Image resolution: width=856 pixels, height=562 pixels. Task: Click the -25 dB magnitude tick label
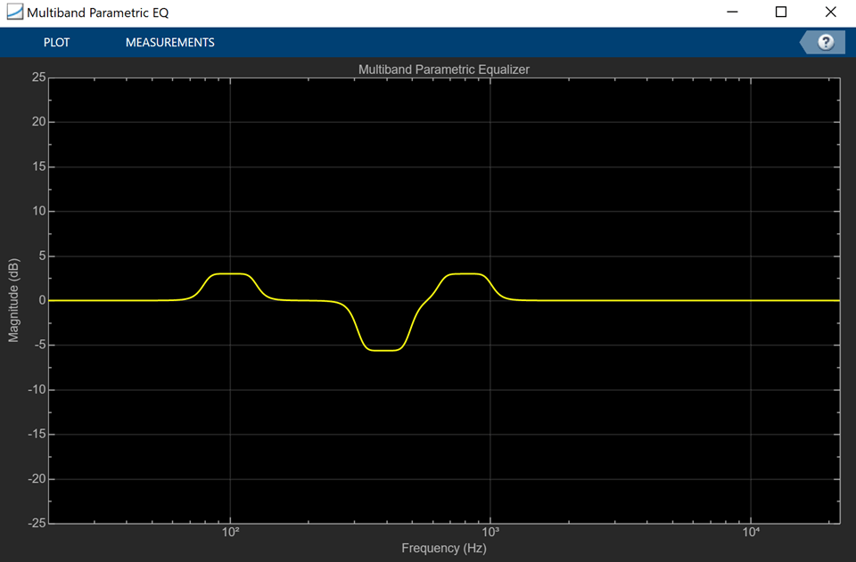pyautogui.click(x=35, y=524)
